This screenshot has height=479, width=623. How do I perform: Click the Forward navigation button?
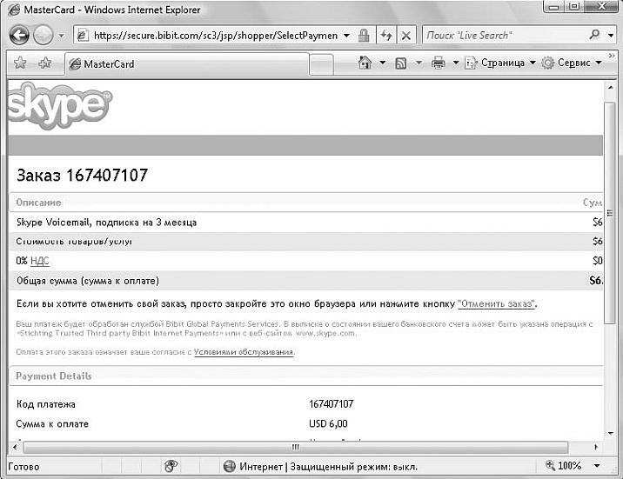pos(44,36)
